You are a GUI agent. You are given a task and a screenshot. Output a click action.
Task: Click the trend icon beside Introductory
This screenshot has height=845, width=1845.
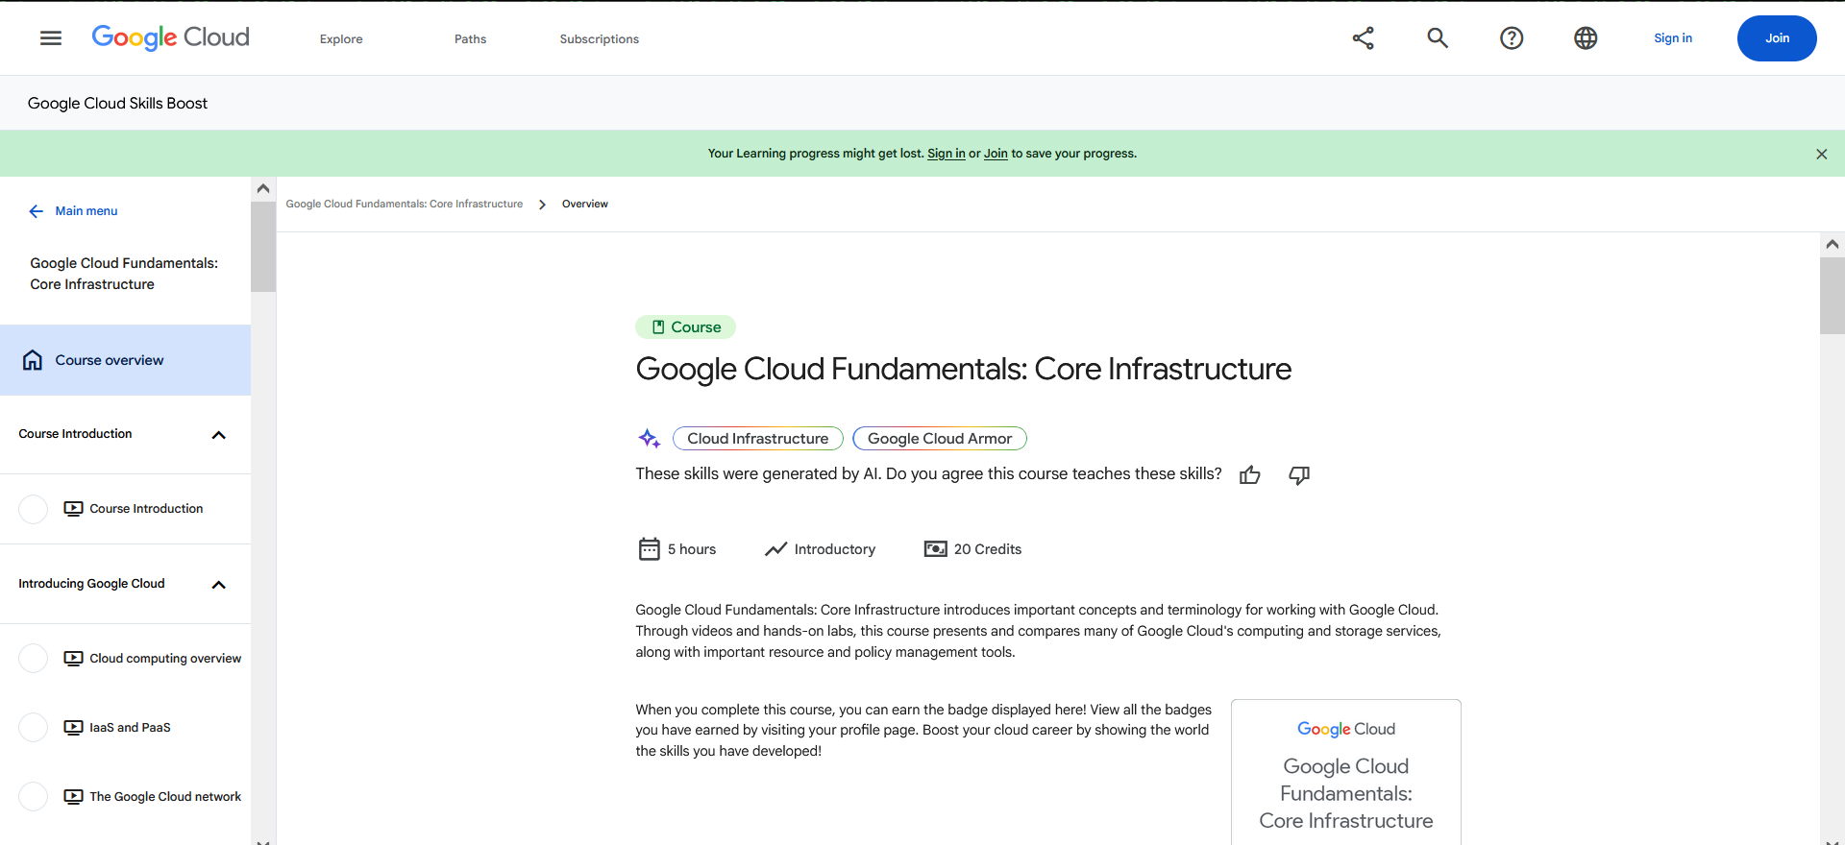[x=775, y=549]
